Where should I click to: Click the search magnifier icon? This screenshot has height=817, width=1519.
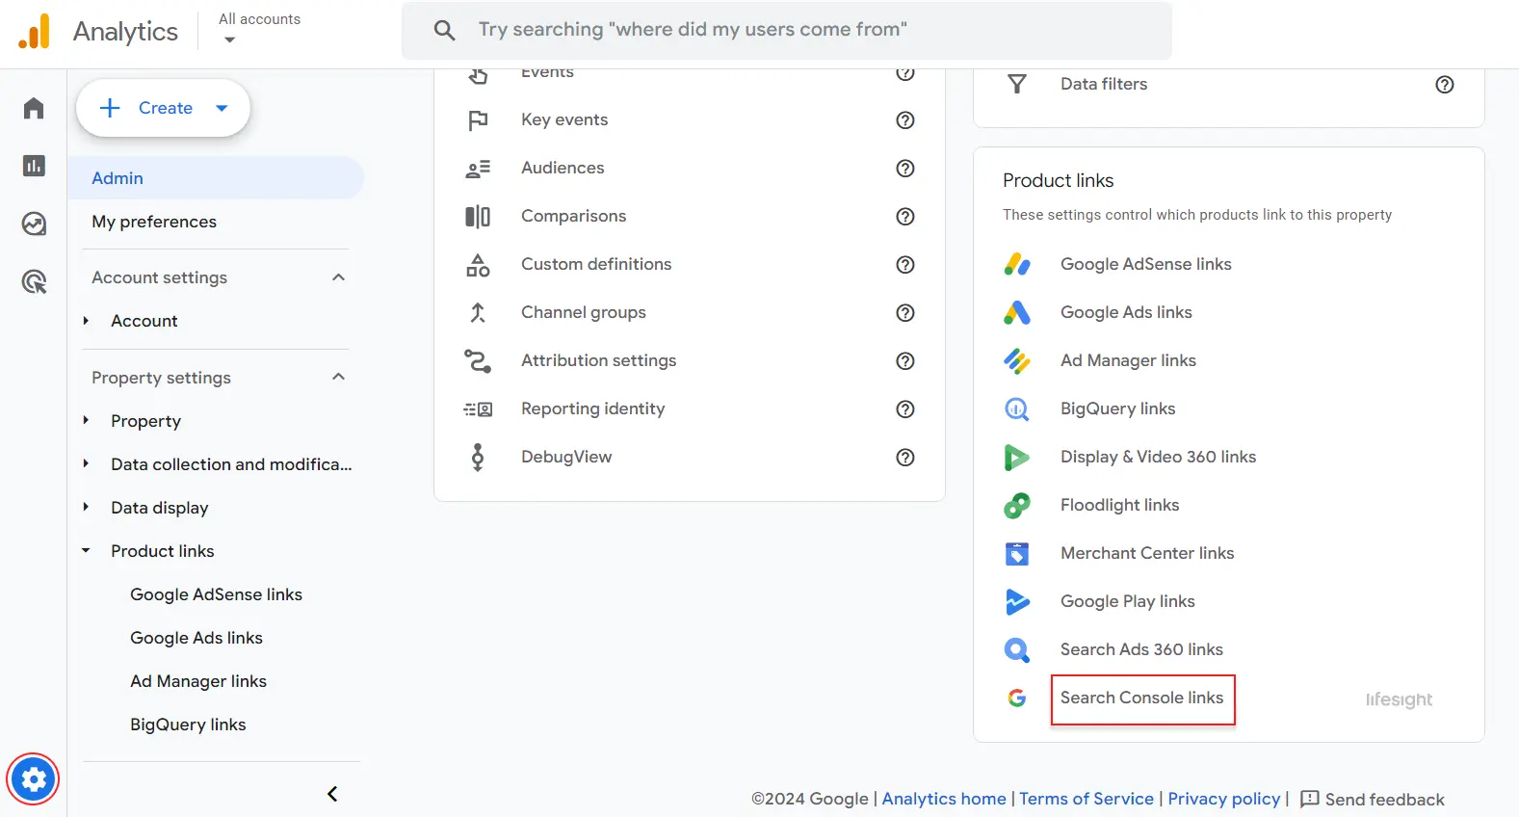click(444, 30)
